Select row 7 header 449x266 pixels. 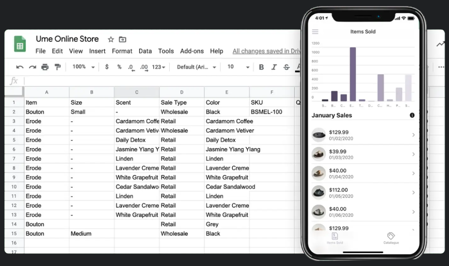coord(14,159)
